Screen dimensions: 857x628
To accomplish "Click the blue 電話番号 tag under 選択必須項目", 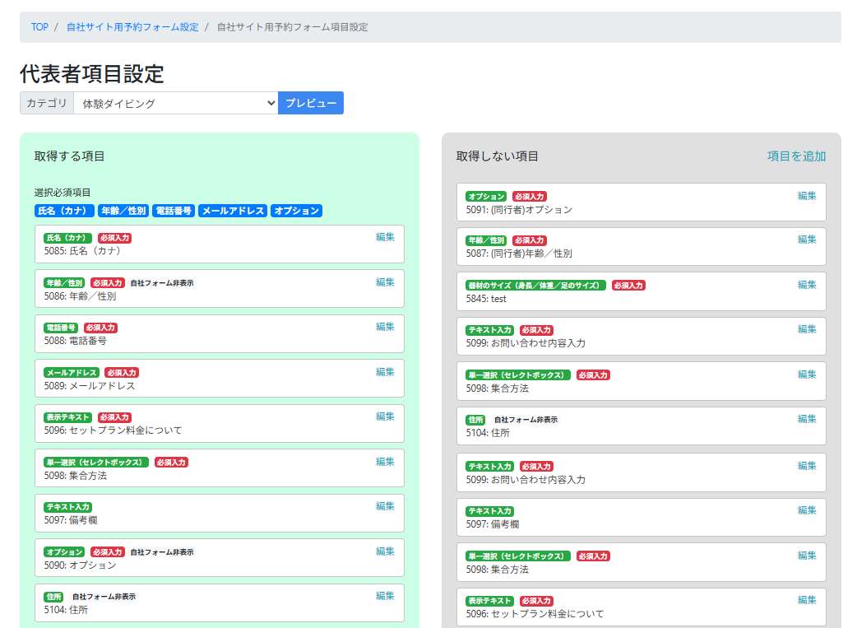I will 174,211.
